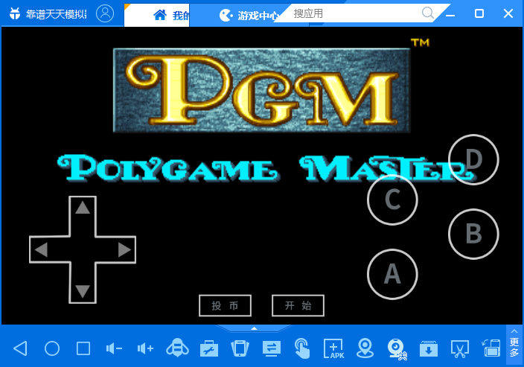Tap the 投币 insert coin button
The height and width of the screenshot is (367, 524).
pos(225,305)
